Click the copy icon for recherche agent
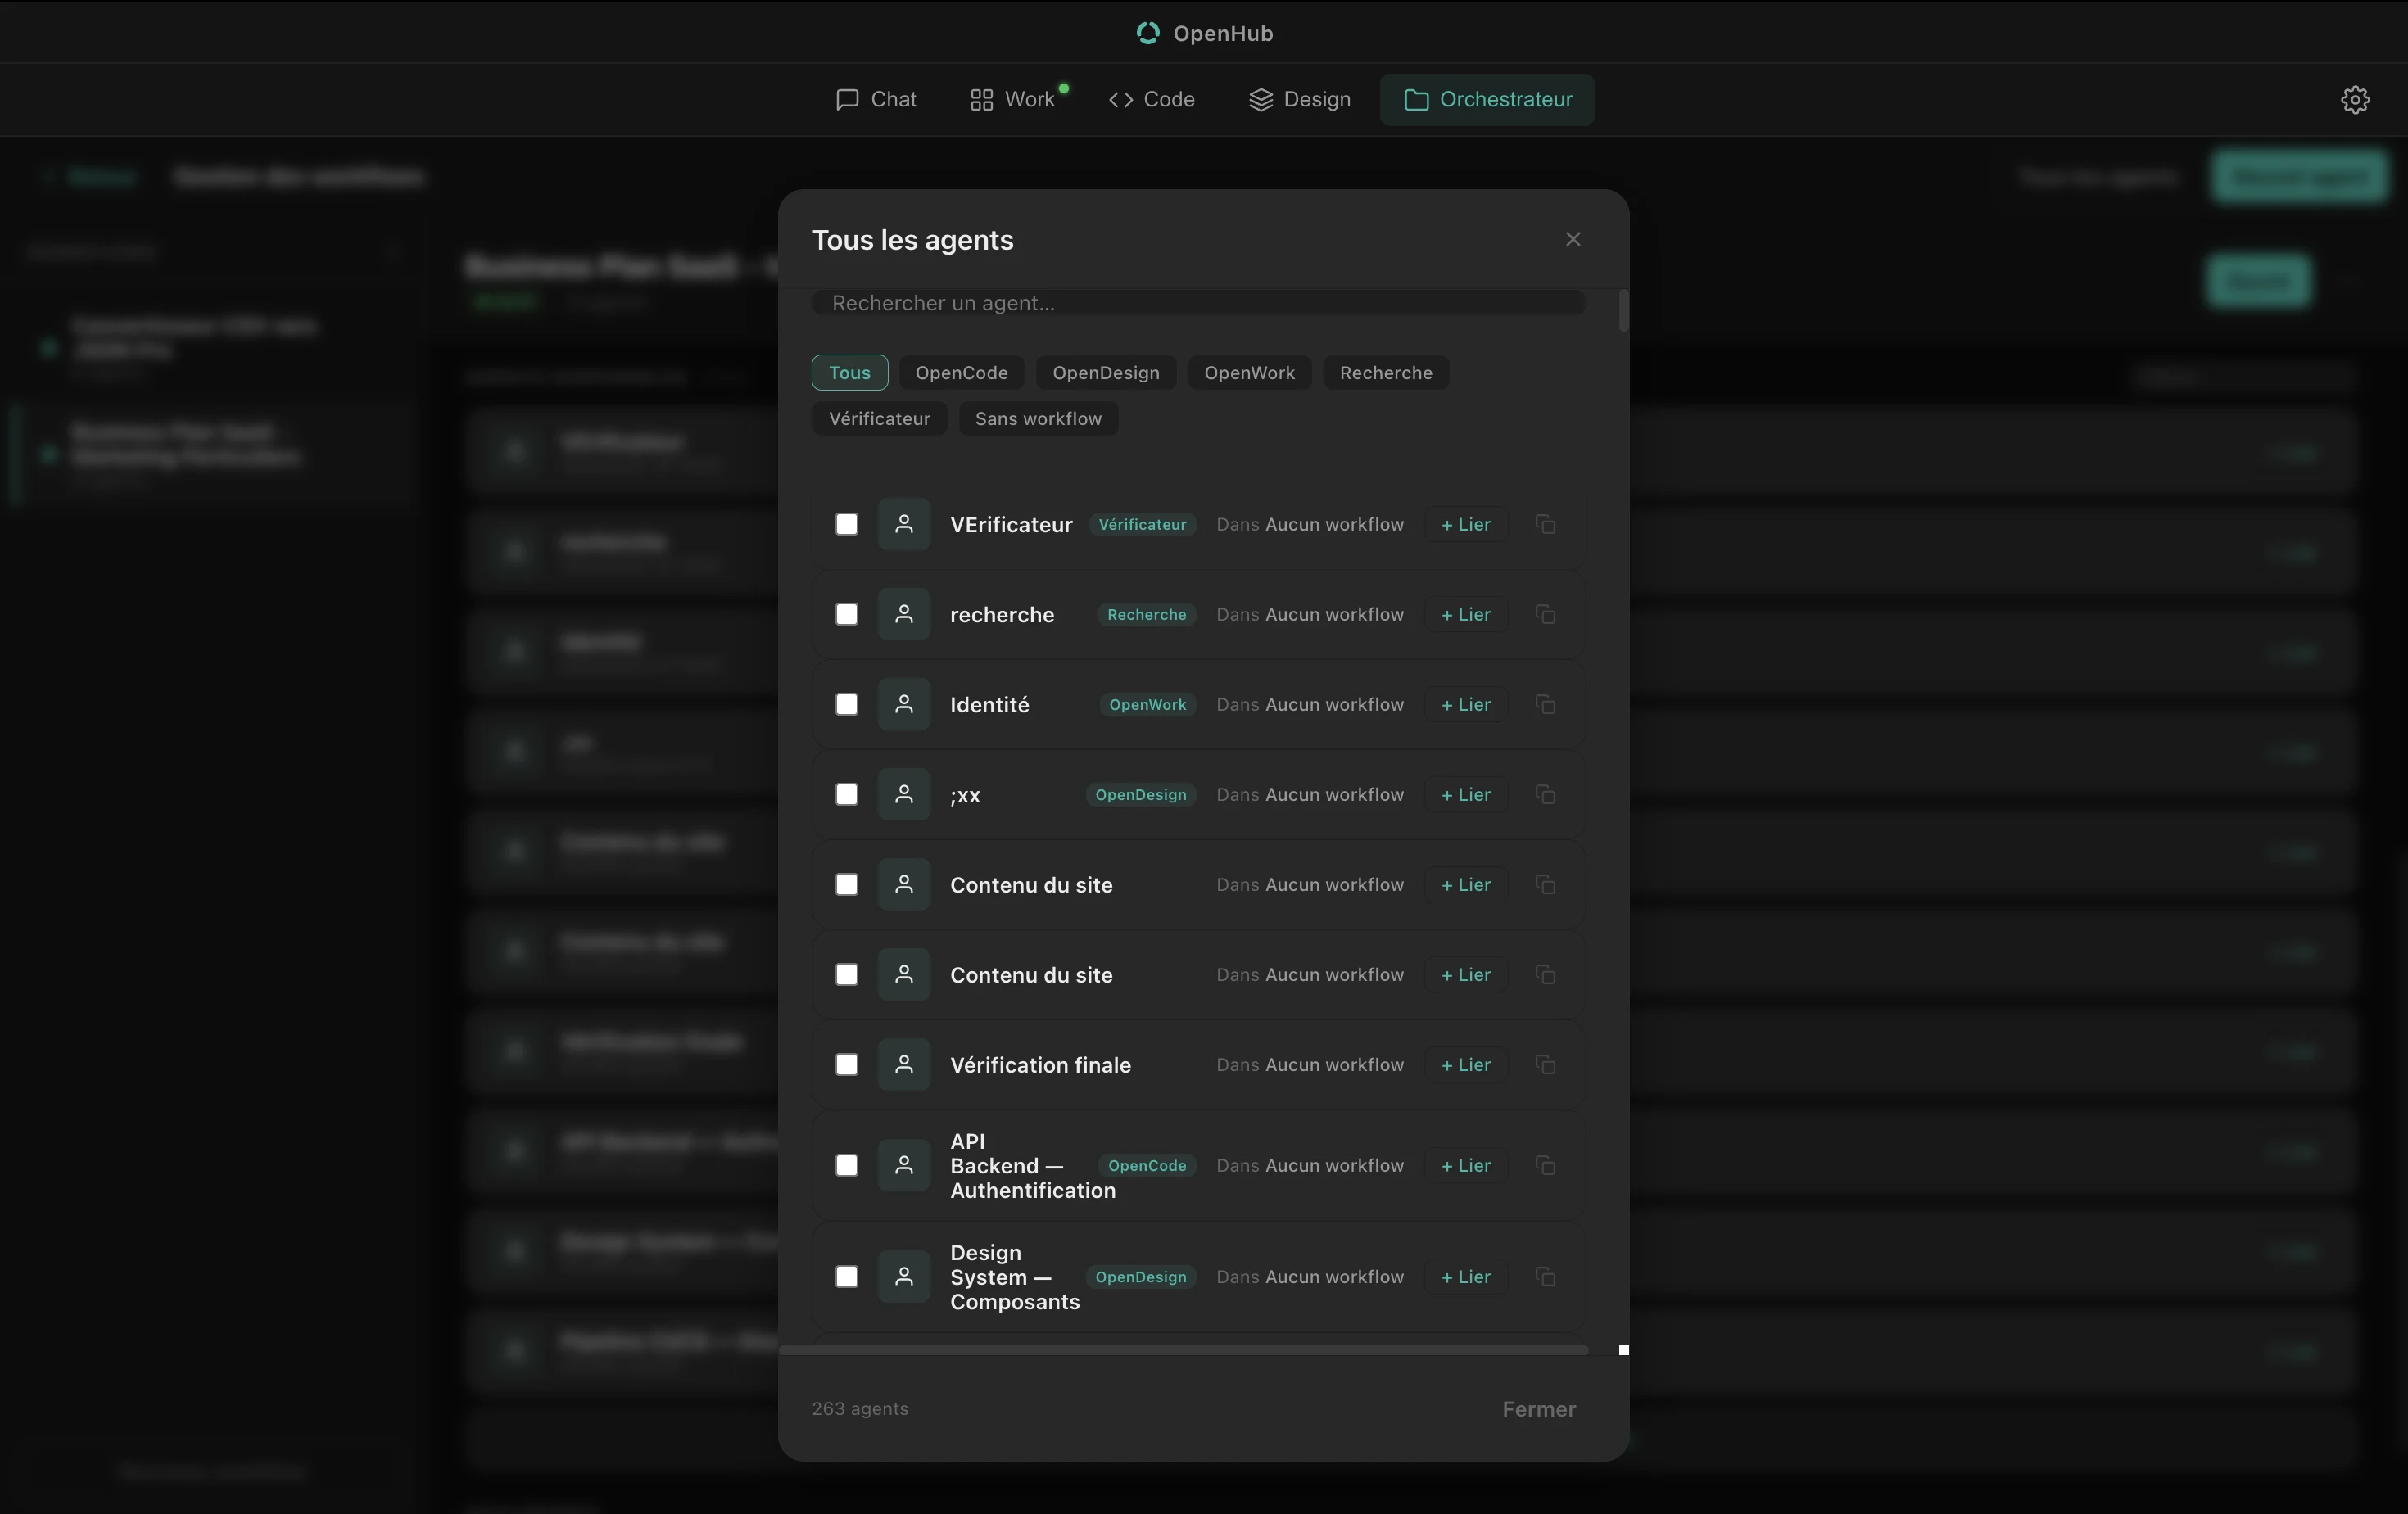Screen dimensions: 2408x1514 tap(1545, 614)
